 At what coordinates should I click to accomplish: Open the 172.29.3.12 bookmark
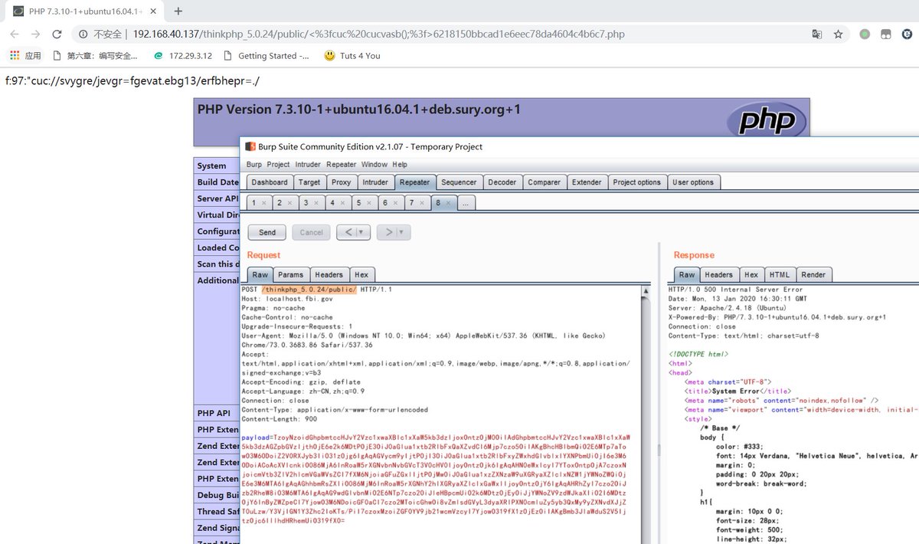183,56
